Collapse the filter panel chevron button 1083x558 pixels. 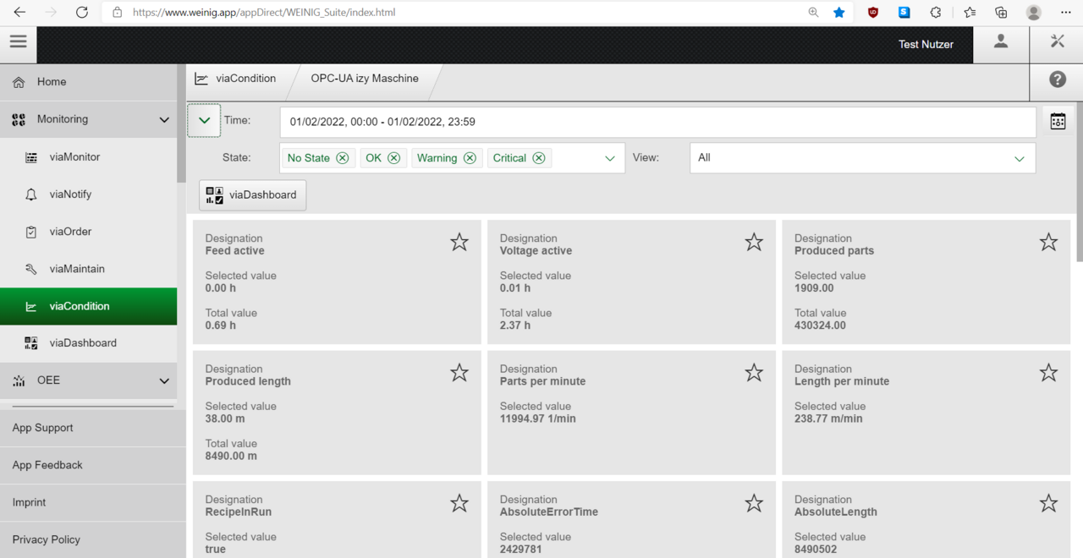(204, 121)
